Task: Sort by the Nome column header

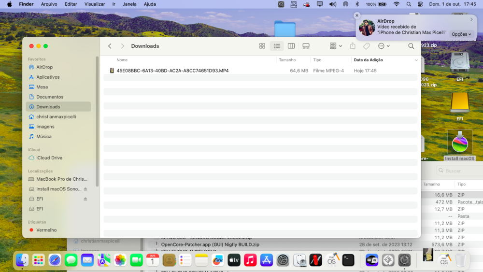Action: point(122,60)
